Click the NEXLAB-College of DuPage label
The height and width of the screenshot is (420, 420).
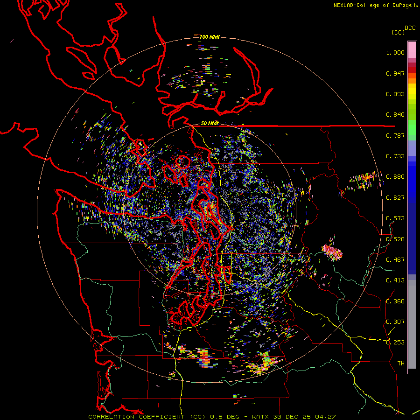click(x=372, y=5)
